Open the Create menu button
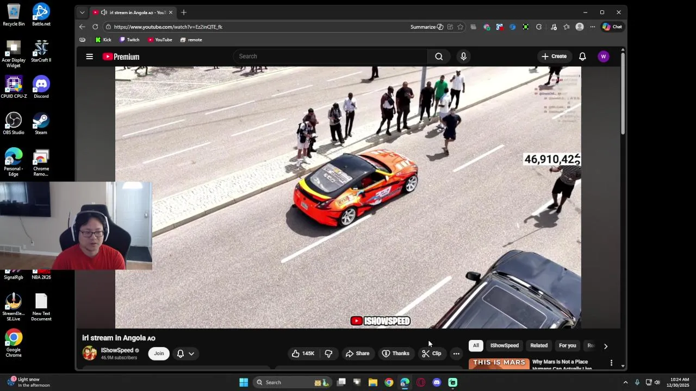696x391 pixels. 554,56
